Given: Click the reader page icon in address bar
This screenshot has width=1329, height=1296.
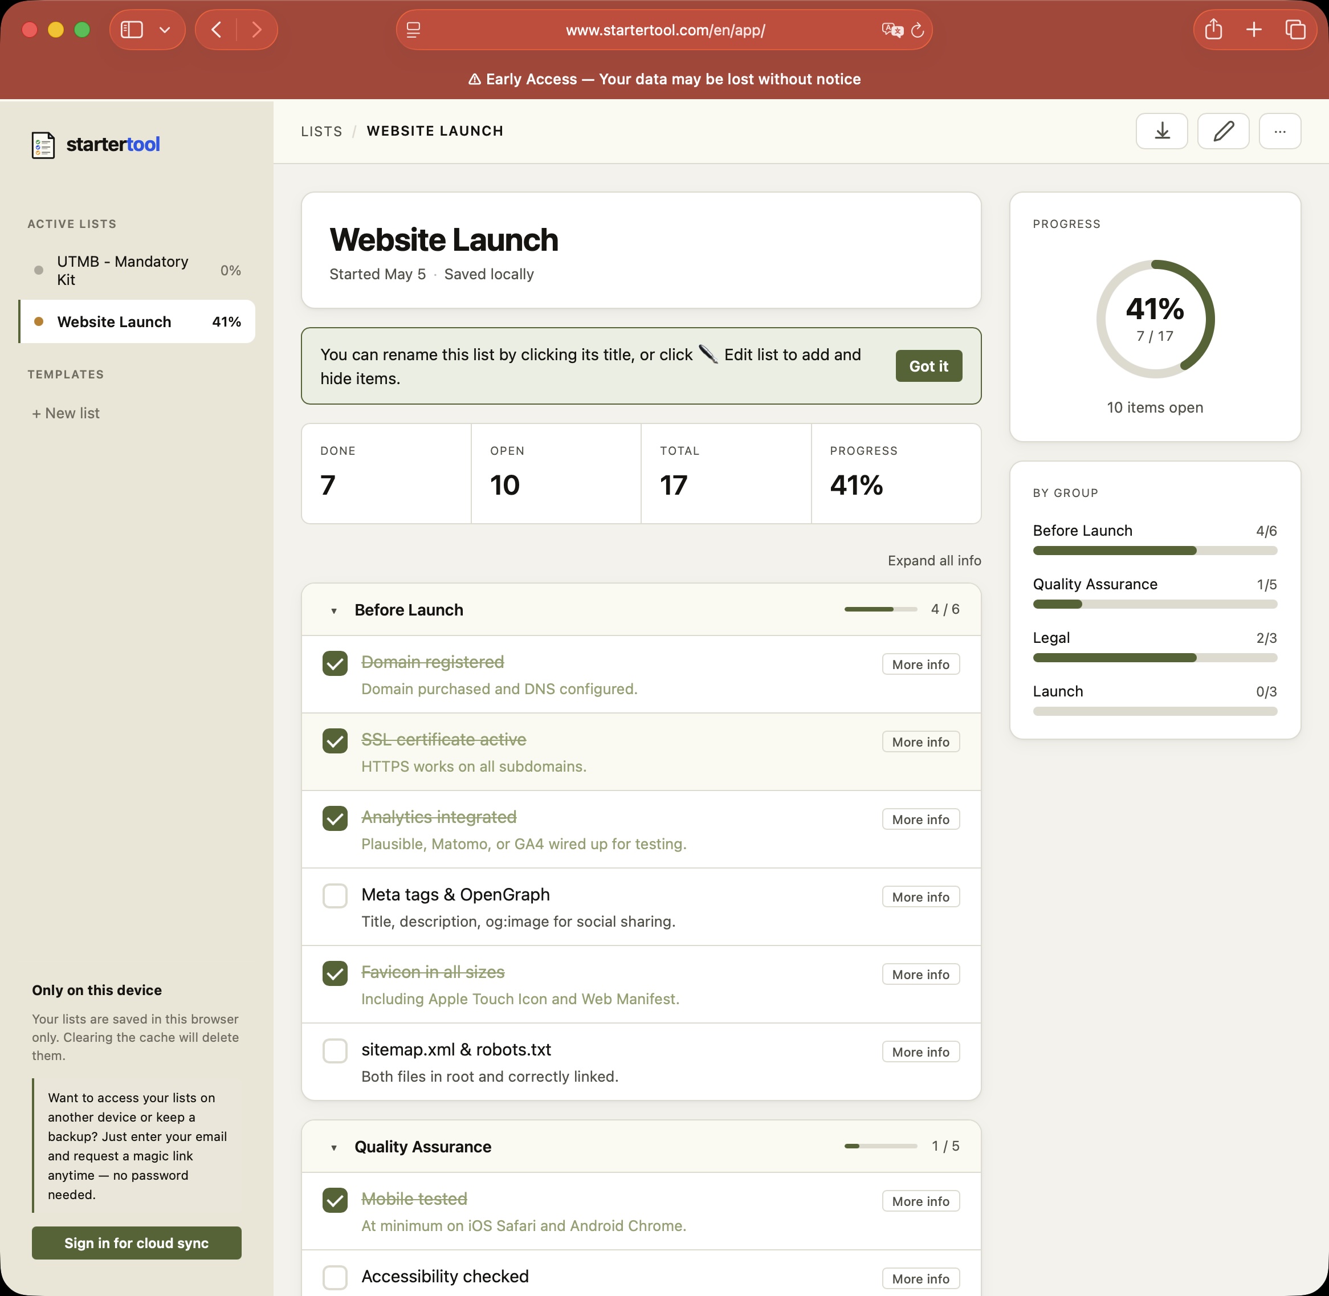Looking at the screenshot, I should [413, 30].
